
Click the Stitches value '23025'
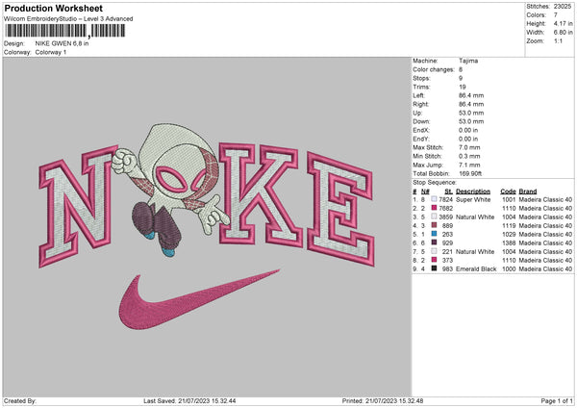click(563, 7)
